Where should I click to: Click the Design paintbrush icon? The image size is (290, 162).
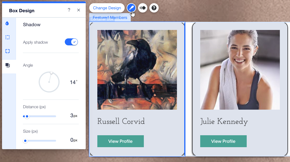click(131, 8)
